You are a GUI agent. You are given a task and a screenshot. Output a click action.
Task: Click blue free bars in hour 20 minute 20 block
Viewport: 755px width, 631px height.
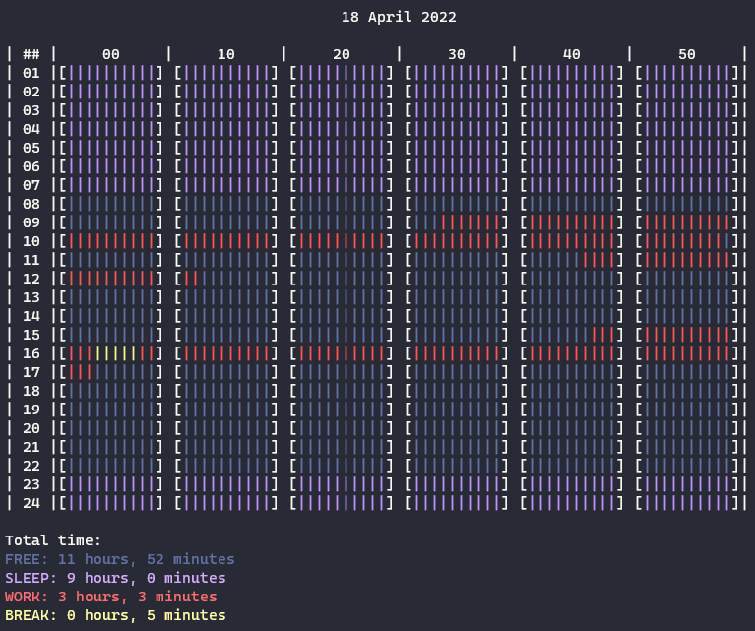(342, 428)
